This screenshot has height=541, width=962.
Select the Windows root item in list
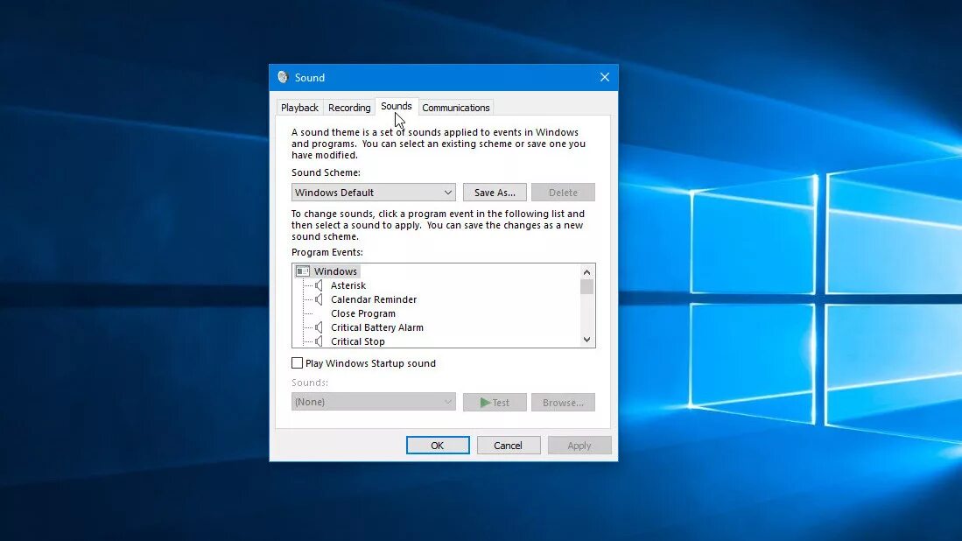pos(335,271)
